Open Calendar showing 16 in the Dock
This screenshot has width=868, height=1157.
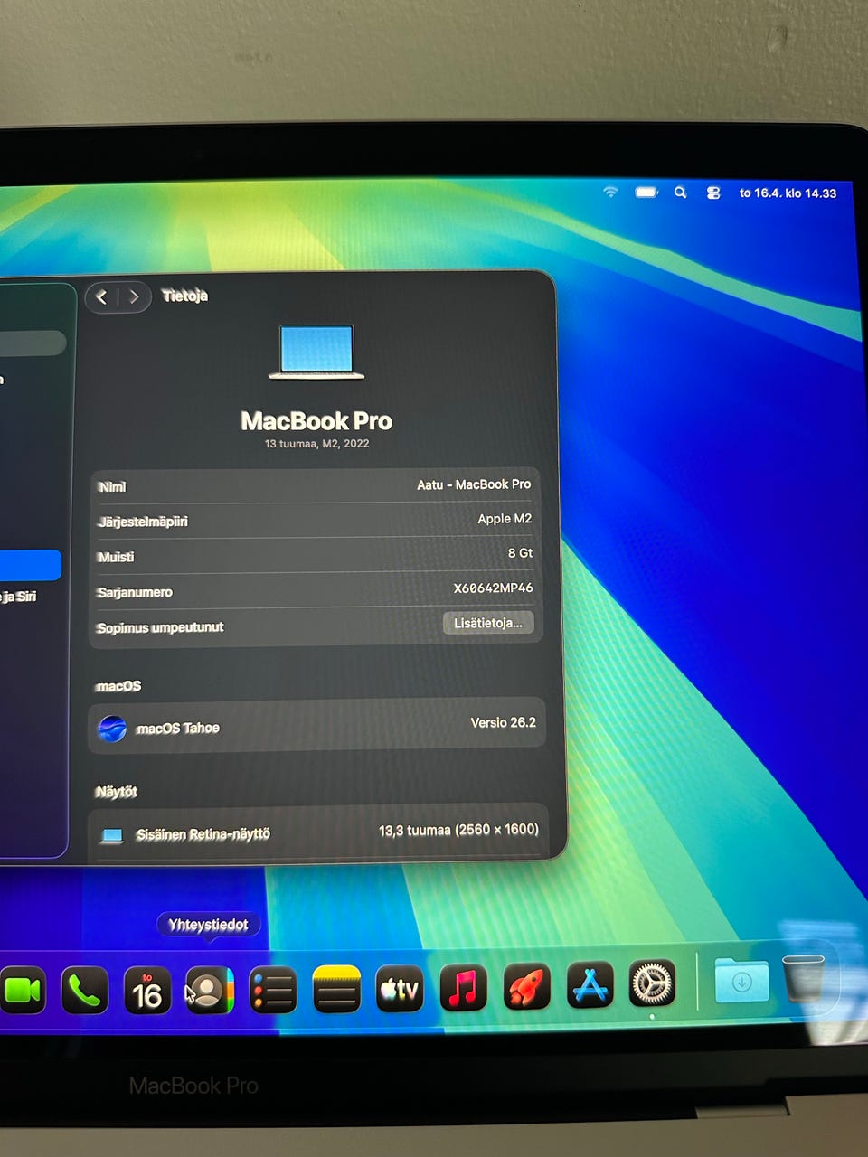pos(147,991)
